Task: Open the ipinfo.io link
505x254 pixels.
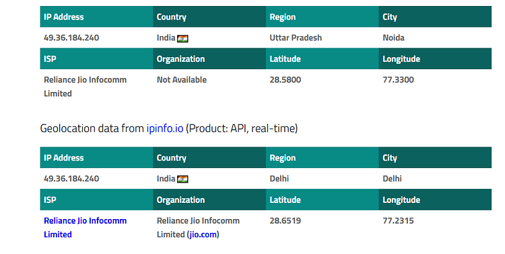Action: coord(165,128)
